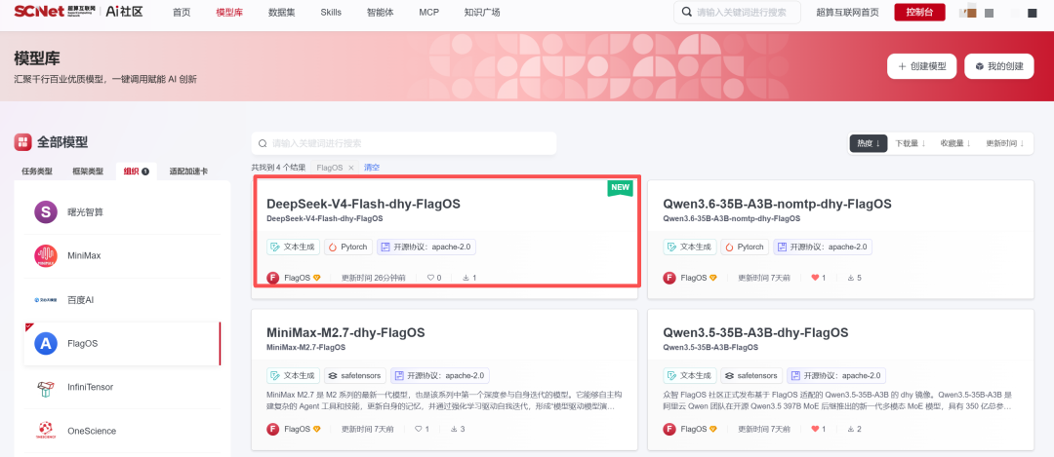The image size is (1054, 457).
Task: Open Skills in the top navigation
Action: pos(331,12)
